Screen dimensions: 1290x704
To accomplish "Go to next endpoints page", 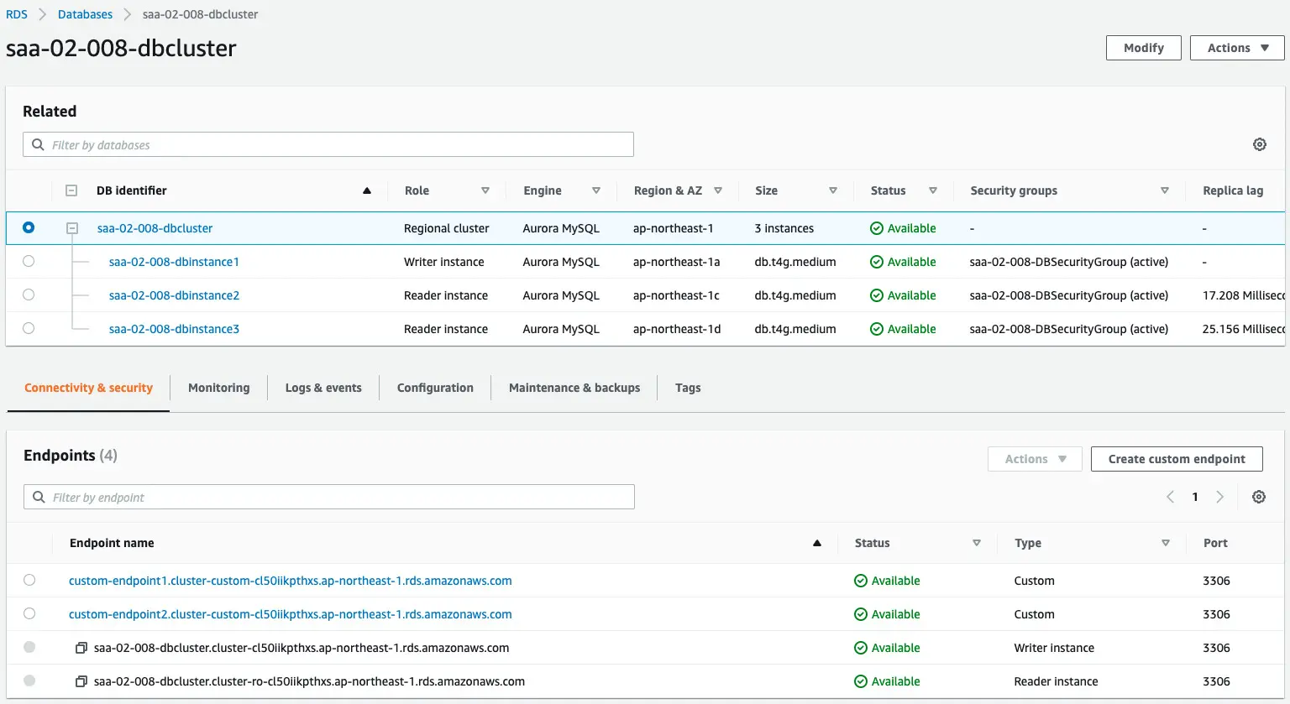I will click(x=1220, y=497).
